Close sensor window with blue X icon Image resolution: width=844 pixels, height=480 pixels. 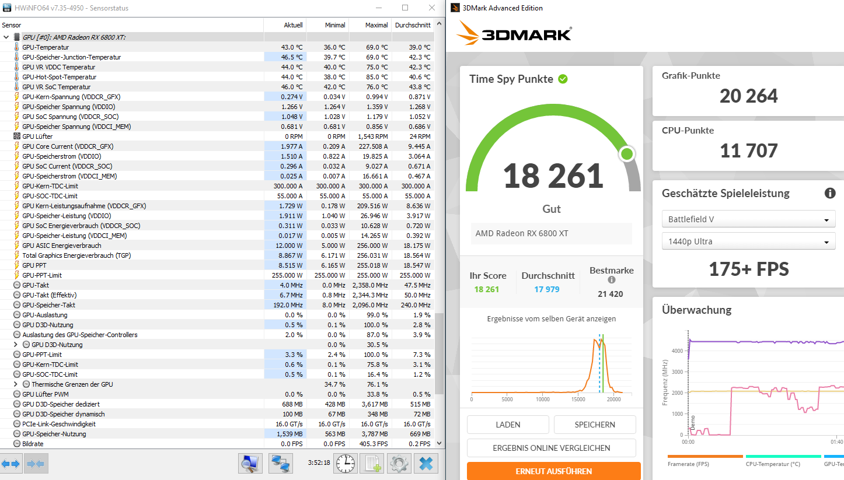[x=426, y=464]
